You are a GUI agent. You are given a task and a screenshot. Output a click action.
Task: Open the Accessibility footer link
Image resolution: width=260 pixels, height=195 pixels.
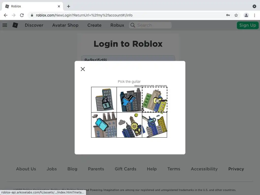pos(204,169)
